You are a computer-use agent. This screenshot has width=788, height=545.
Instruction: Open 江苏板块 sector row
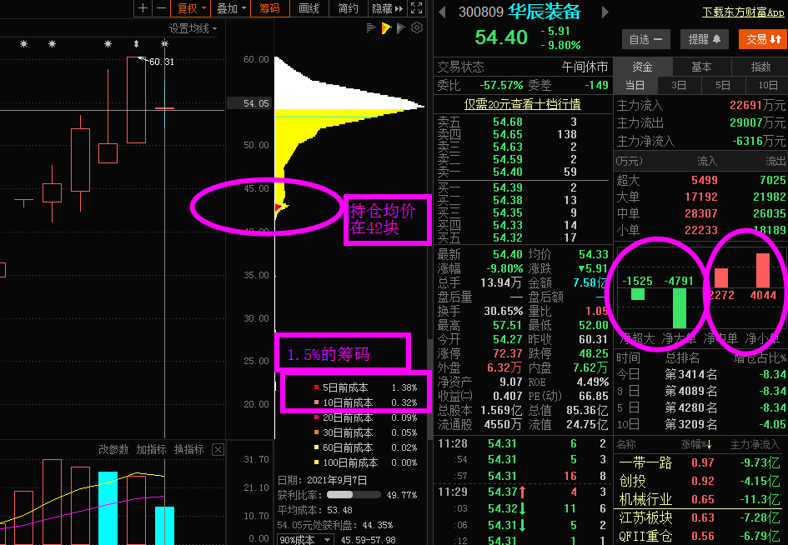point(700,517)
